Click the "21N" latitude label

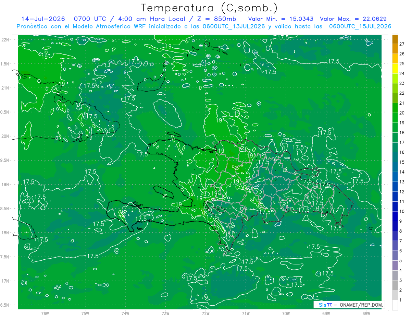(5, 88)
